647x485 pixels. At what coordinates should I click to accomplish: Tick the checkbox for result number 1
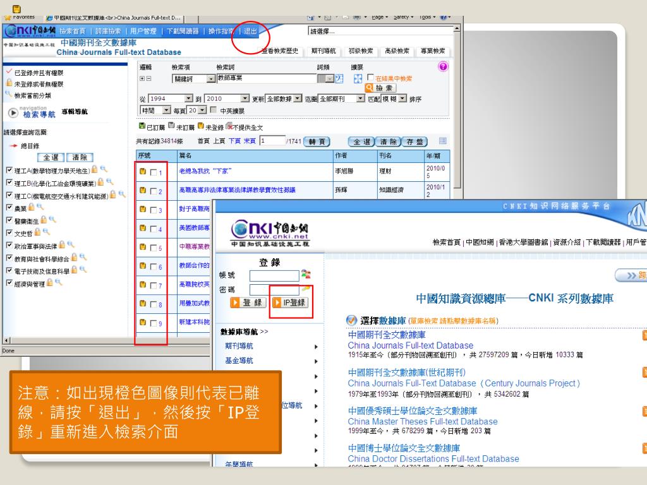[x=154, y=172]
